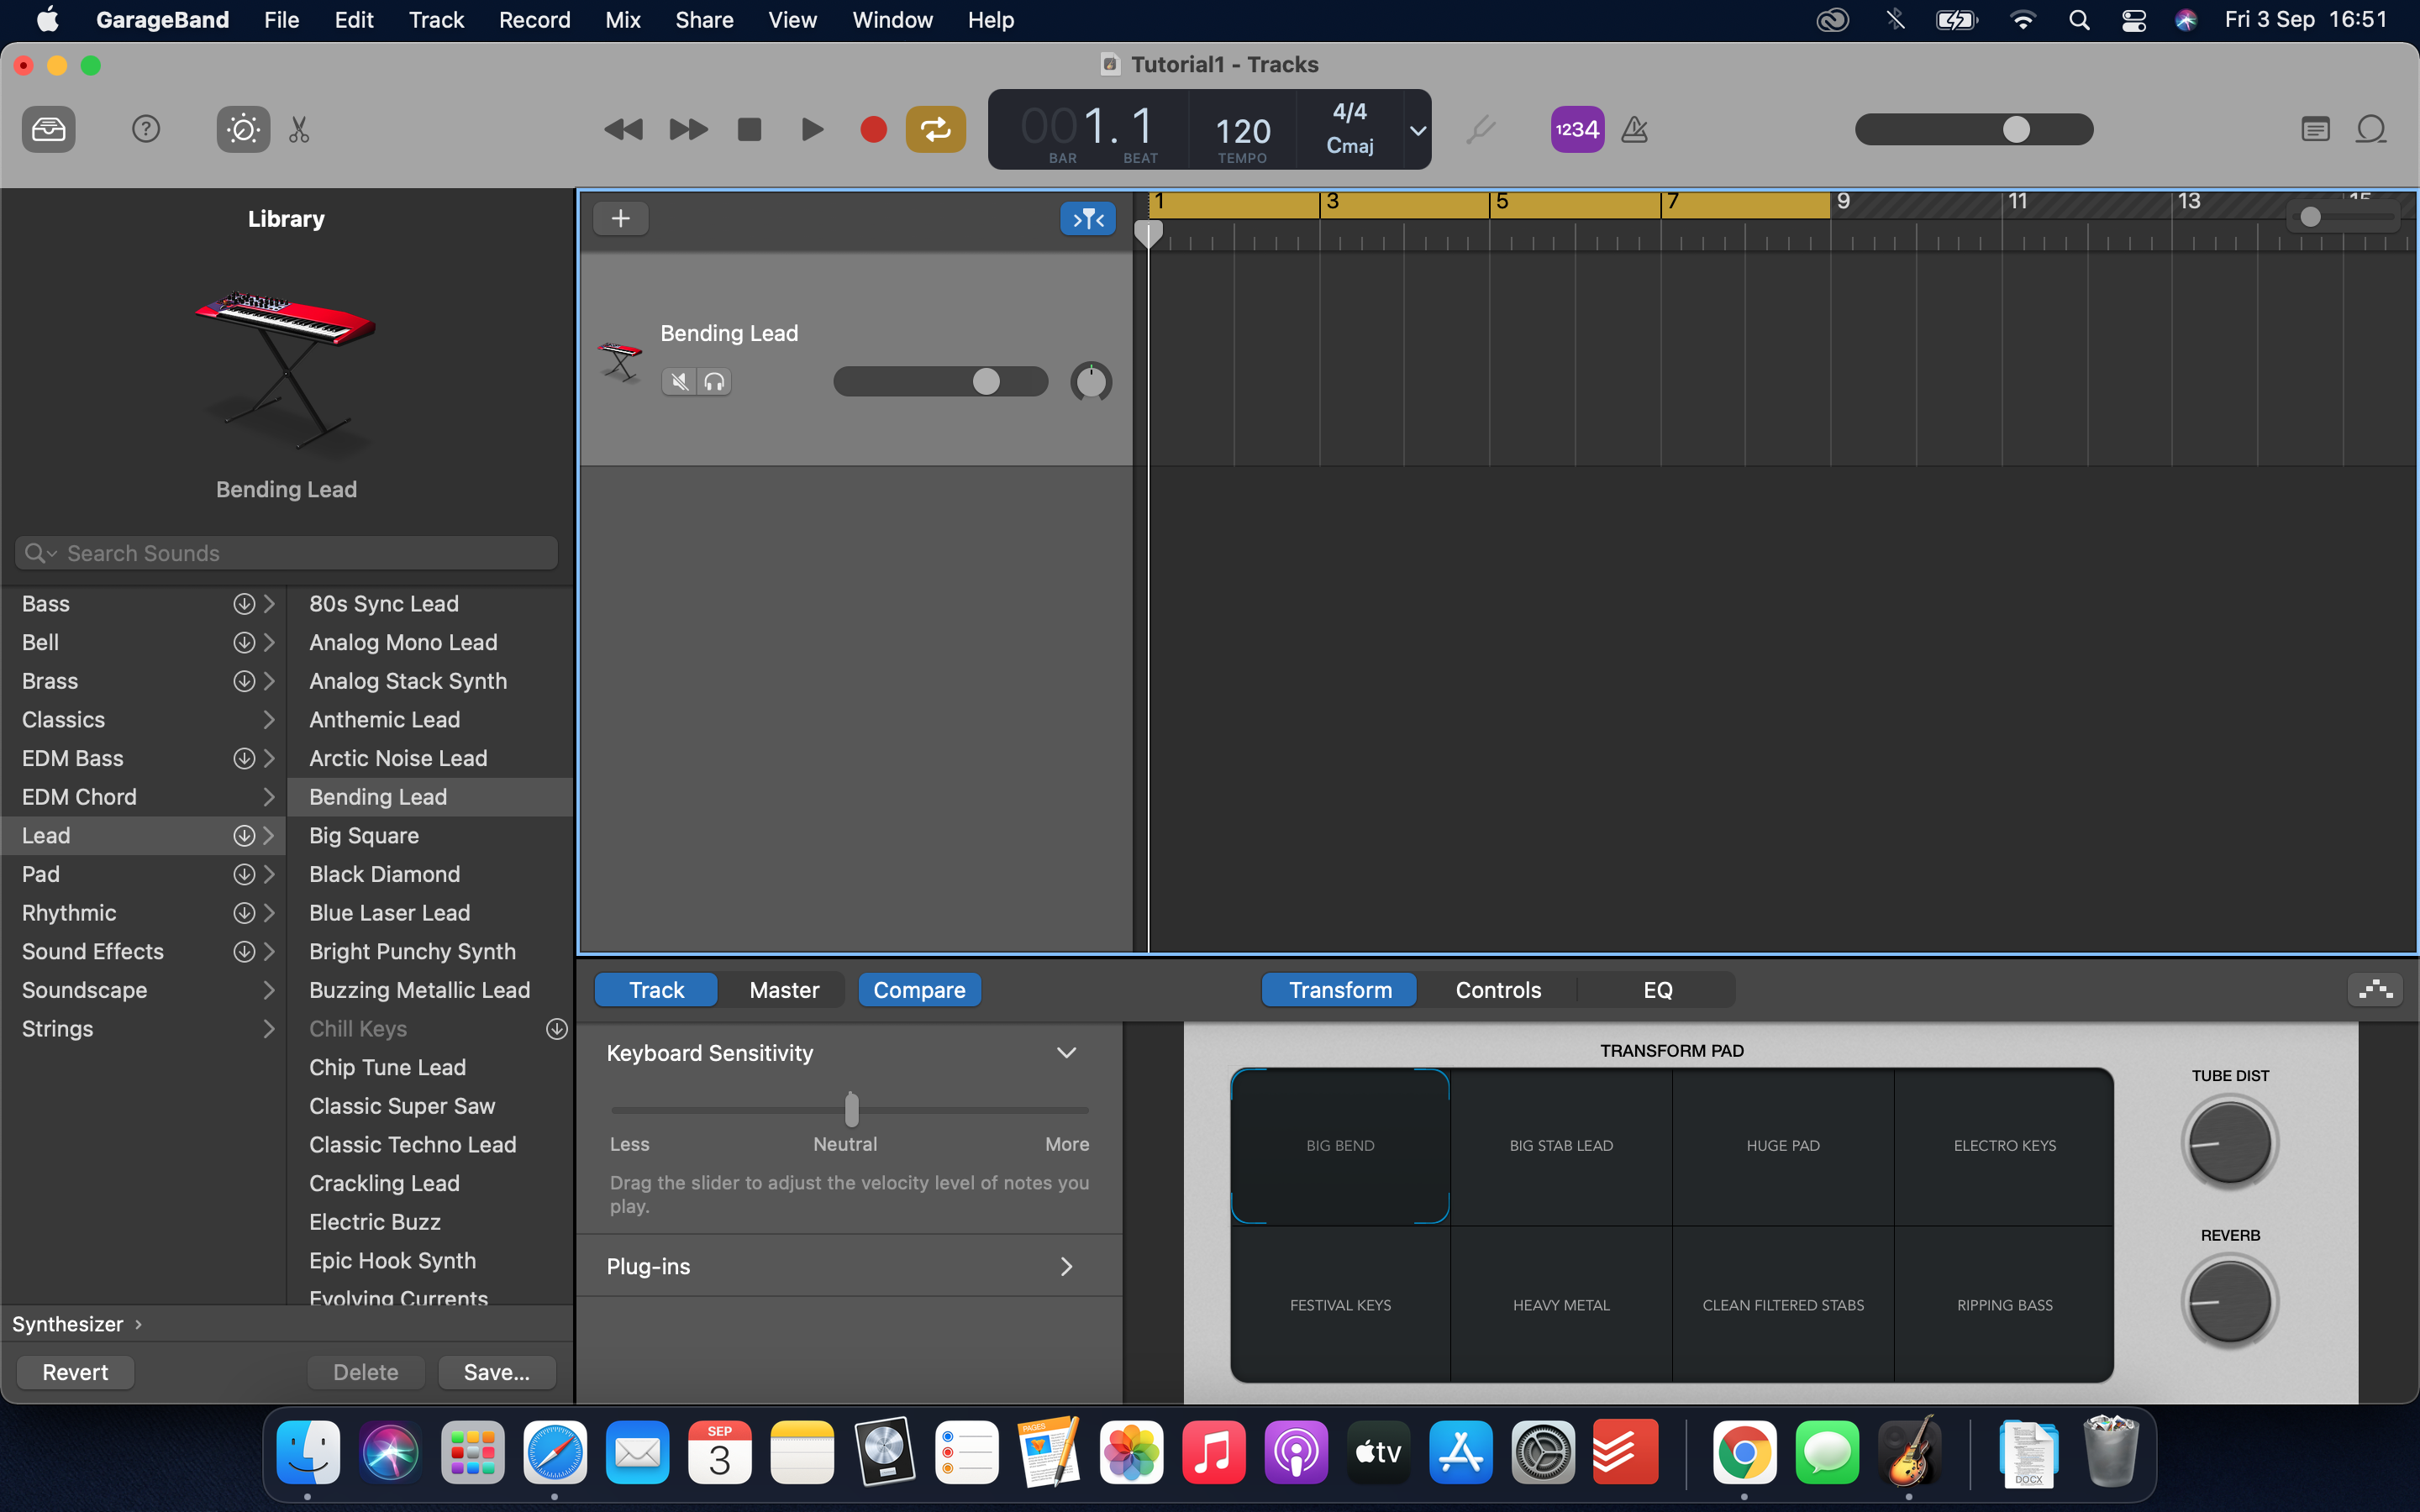Click the Rewind button in transport controls
This screenshot has width=2420, height=1512.
[x=623, y=129]
